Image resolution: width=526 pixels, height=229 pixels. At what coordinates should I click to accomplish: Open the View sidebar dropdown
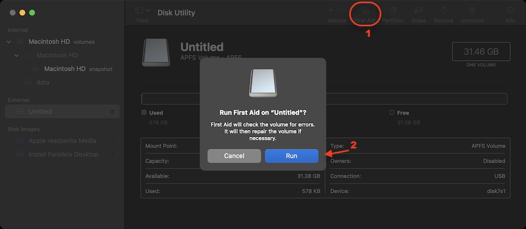pyautogui.click(x=142, y=11)
